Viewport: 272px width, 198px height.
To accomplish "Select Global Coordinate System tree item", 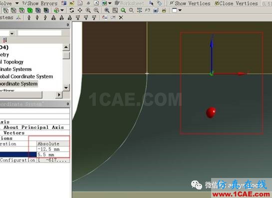I will coord(26,76).
